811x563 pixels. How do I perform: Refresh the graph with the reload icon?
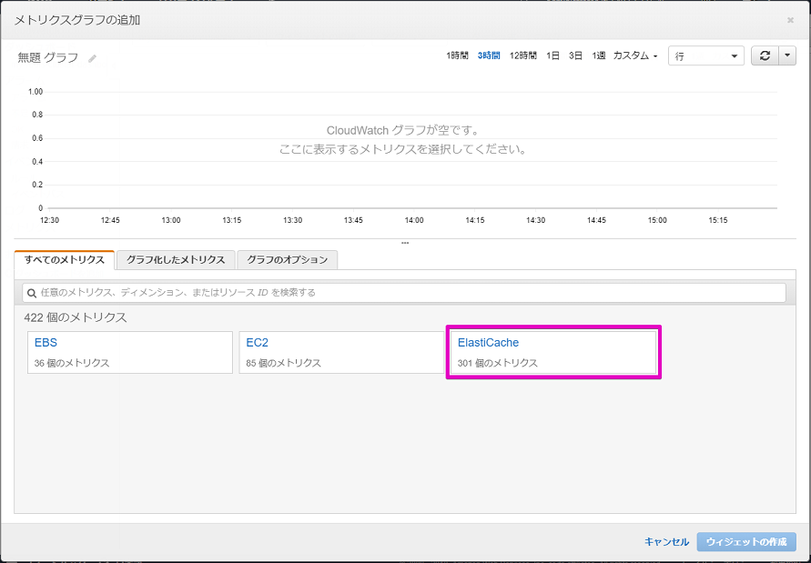765,55
